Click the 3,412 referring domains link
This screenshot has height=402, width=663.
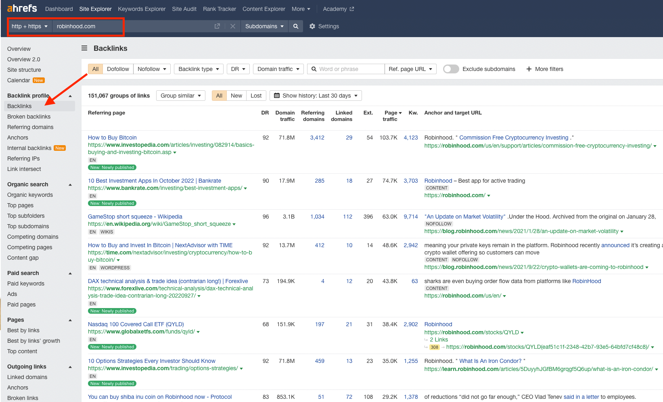coord(317,137)
